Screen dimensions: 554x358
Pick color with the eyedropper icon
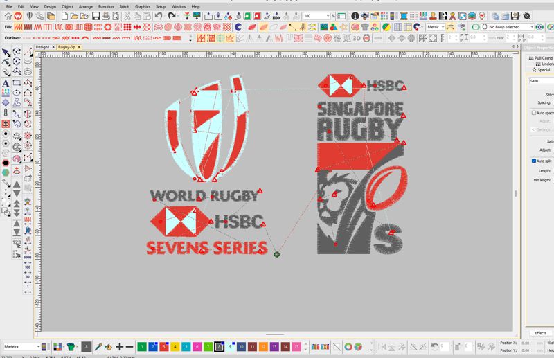click(98, 347)
